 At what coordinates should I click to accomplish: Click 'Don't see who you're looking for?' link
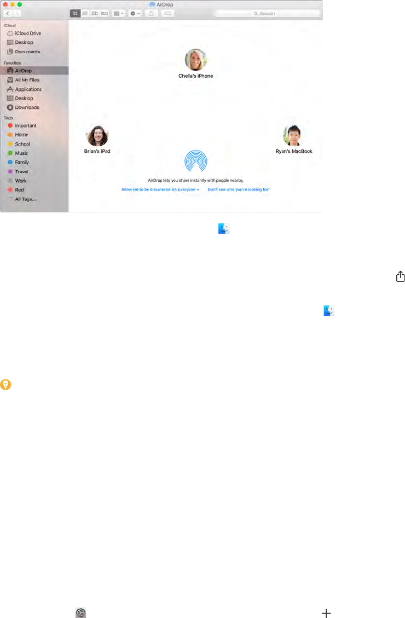[239, 189]
